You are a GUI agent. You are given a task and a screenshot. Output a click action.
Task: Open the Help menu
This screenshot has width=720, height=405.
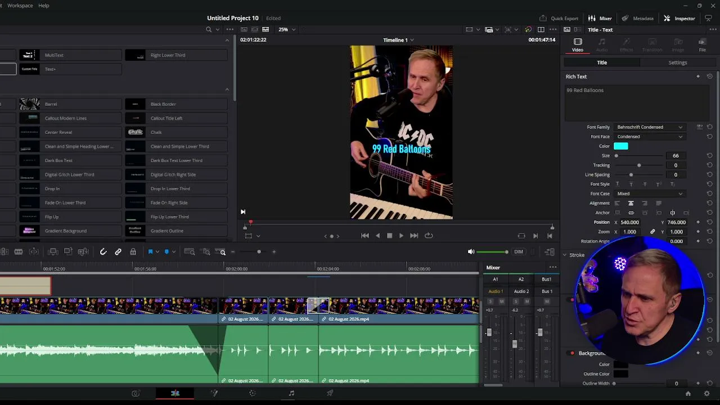(x=43, y=5)
